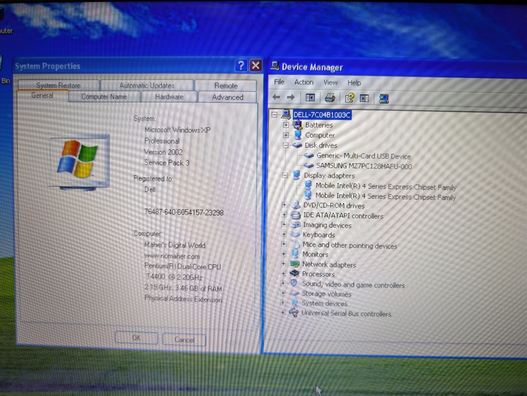Switch to the Advanced tab
This screenshot has height=396, width=527.
(228, 97)
